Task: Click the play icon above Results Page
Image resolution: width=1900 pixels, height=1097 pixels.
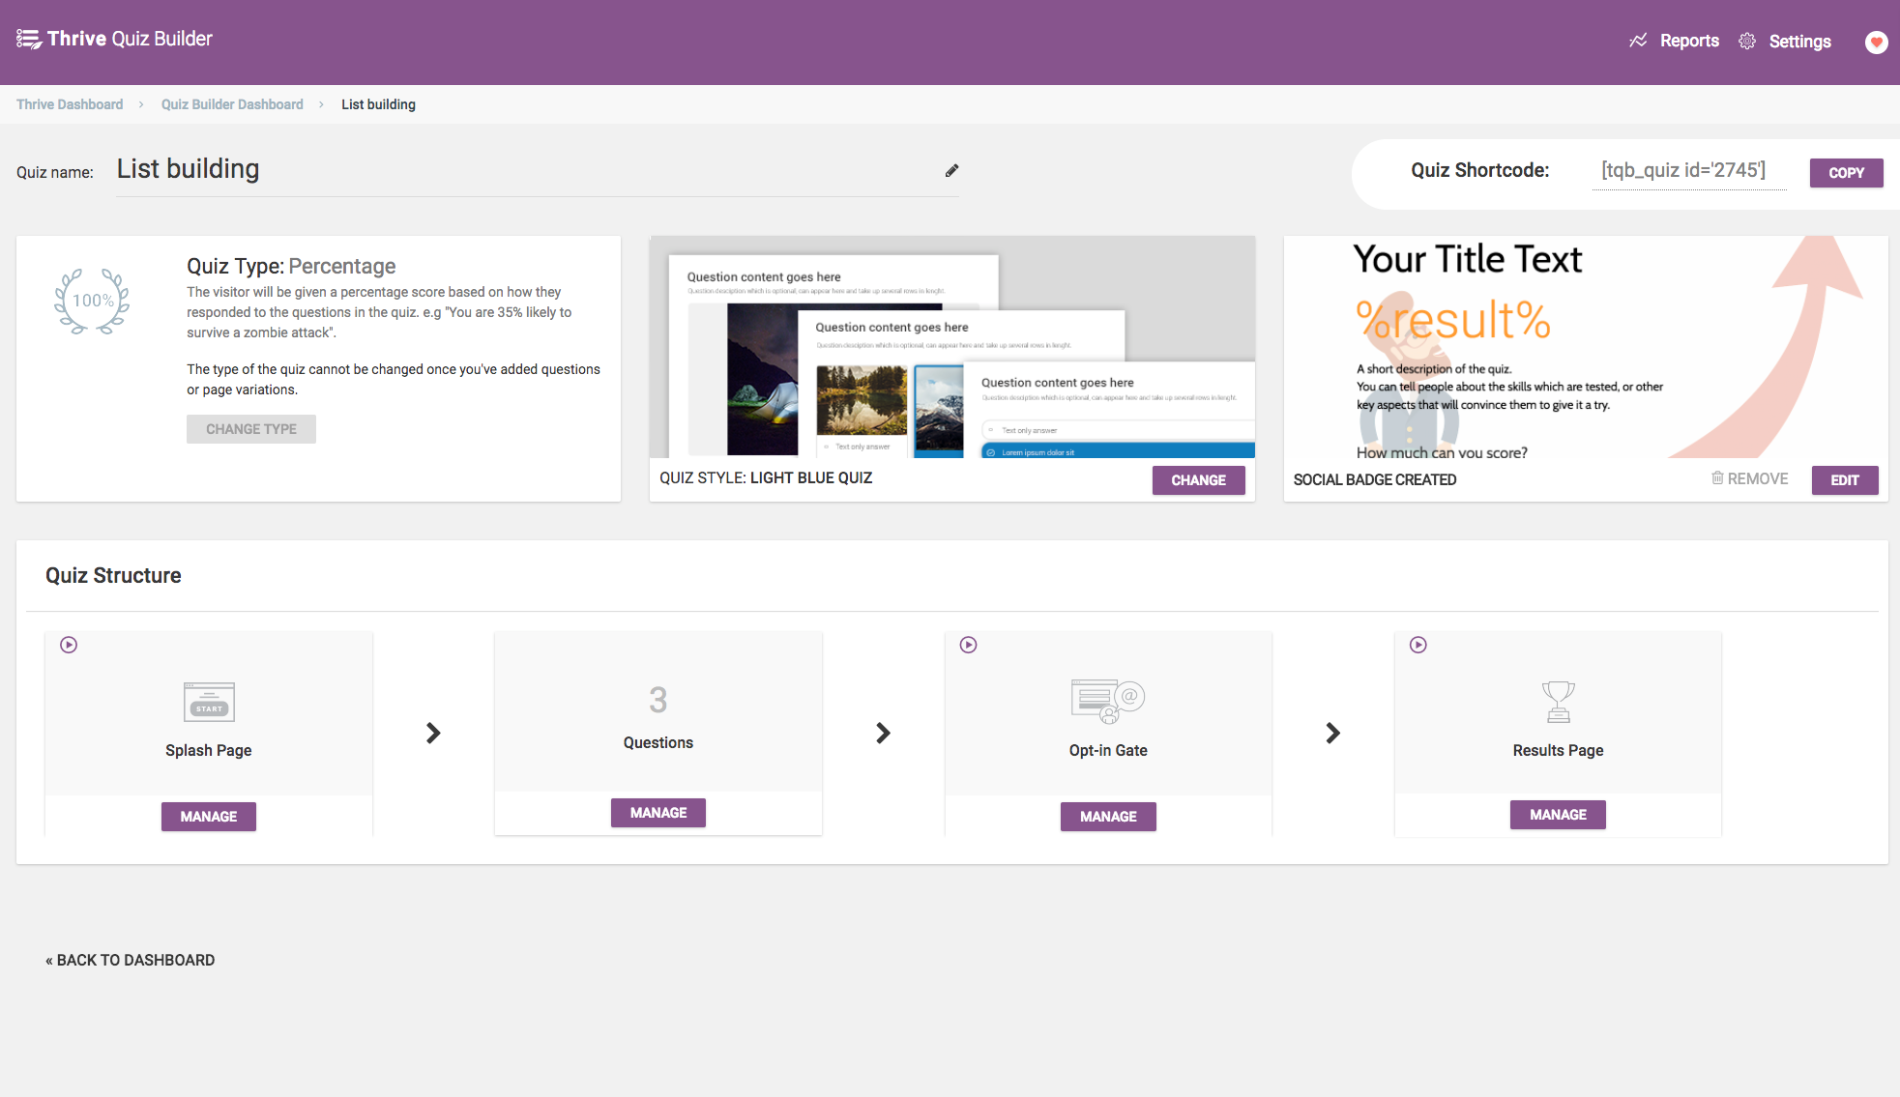Action: pyautogui.click(x=1418, y=645)
